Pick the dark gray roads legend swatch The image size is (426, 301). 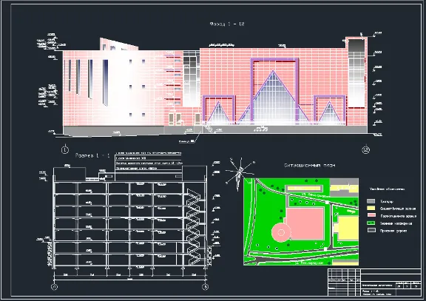(x=371, y=230)
